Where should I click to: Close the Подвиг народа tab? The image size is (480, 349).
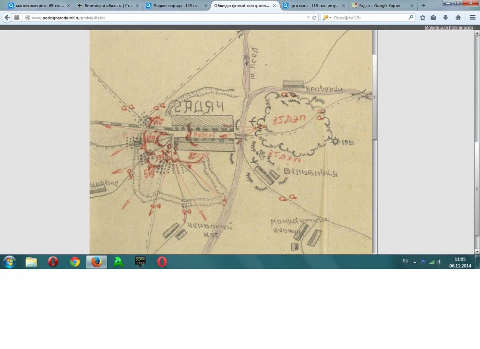206,5
